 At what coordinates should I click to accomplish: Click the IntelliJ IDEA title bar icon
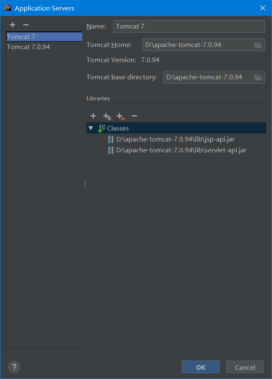coord(8,8)
